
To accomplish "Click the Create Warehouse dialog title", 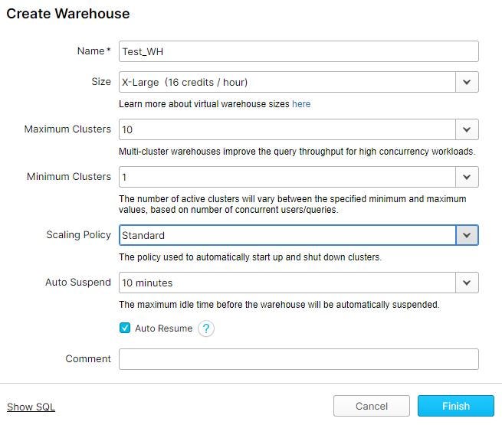I will pos(68,14).
